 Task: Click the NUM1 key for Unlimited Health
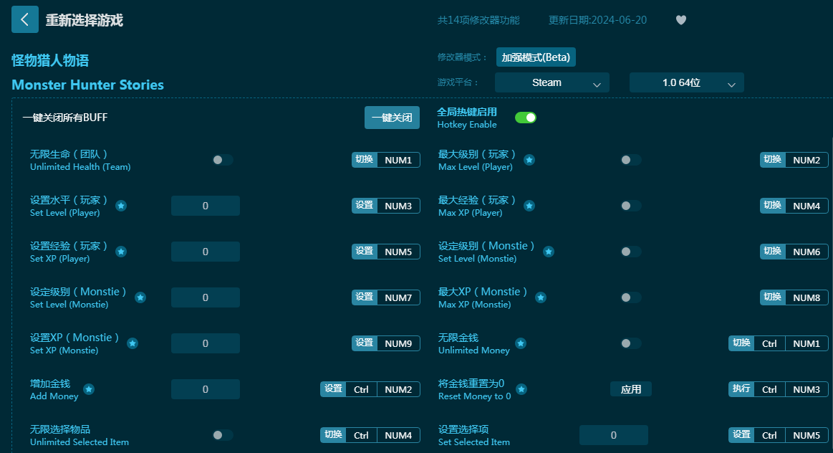398,160
